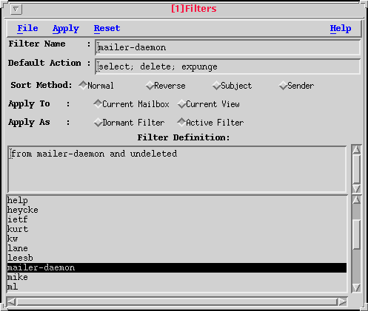This screenshot has width=368, height=311.
Task: Click the filter list vertical scrollbar thumb
Action: 357,234
